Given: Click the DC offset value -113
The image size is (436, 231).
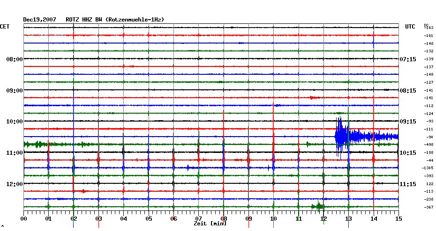Looking at the screenshot, I should point(428,192).
